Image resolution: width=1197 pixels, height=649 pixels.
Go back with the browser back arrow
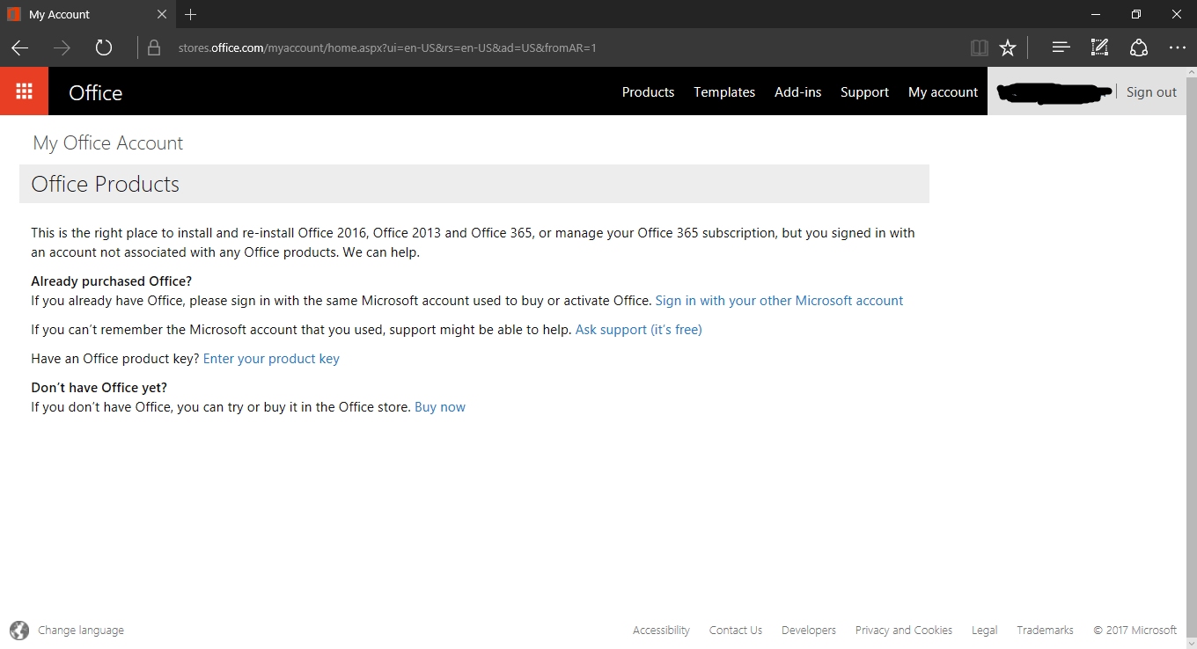pyautogui.click(x=19, y=47)
